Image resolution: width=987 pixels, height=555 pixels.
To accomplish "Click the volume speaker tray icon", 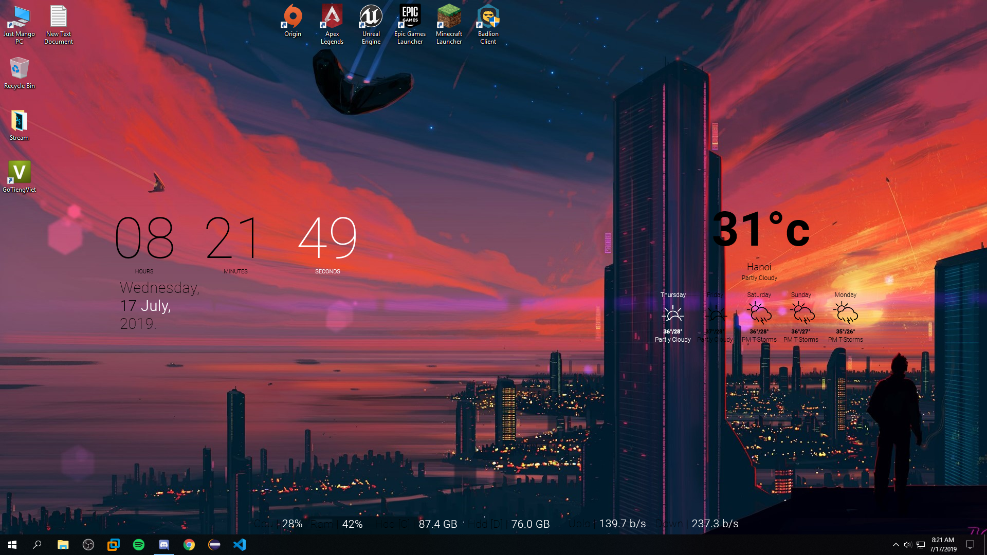I will click(908, 545).
